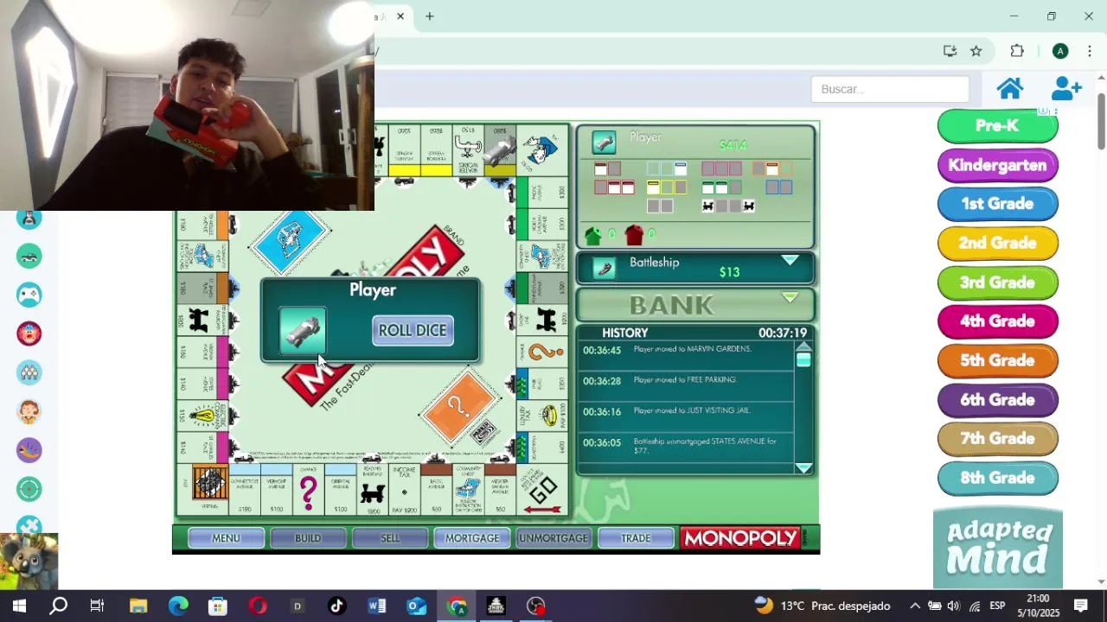Viewport: 1107px width, 622px height.
Task: Open the car games category icon
Action: (29, 256)
